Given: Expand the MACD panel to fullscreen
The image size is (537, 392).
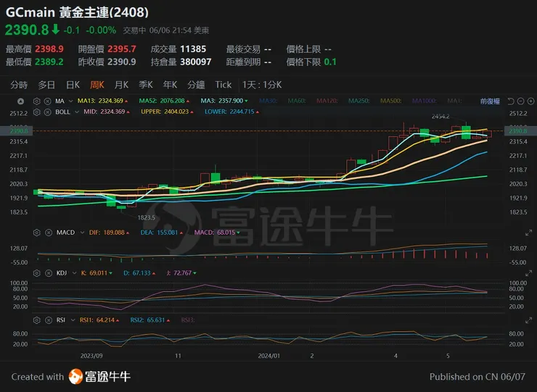Looking at the screenshot, I should coord(529,233).
